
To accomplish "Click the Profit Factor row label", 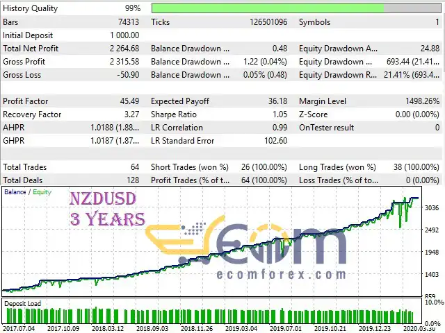I will click(26, 101).
